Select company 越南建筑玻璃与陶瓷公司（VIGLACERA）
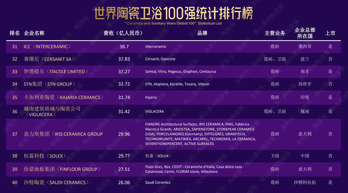 tap(52, 111)
